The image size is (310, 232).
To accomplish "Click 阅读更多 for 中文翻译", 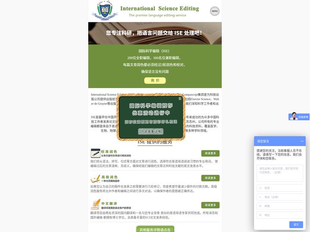I will point(211,205).
